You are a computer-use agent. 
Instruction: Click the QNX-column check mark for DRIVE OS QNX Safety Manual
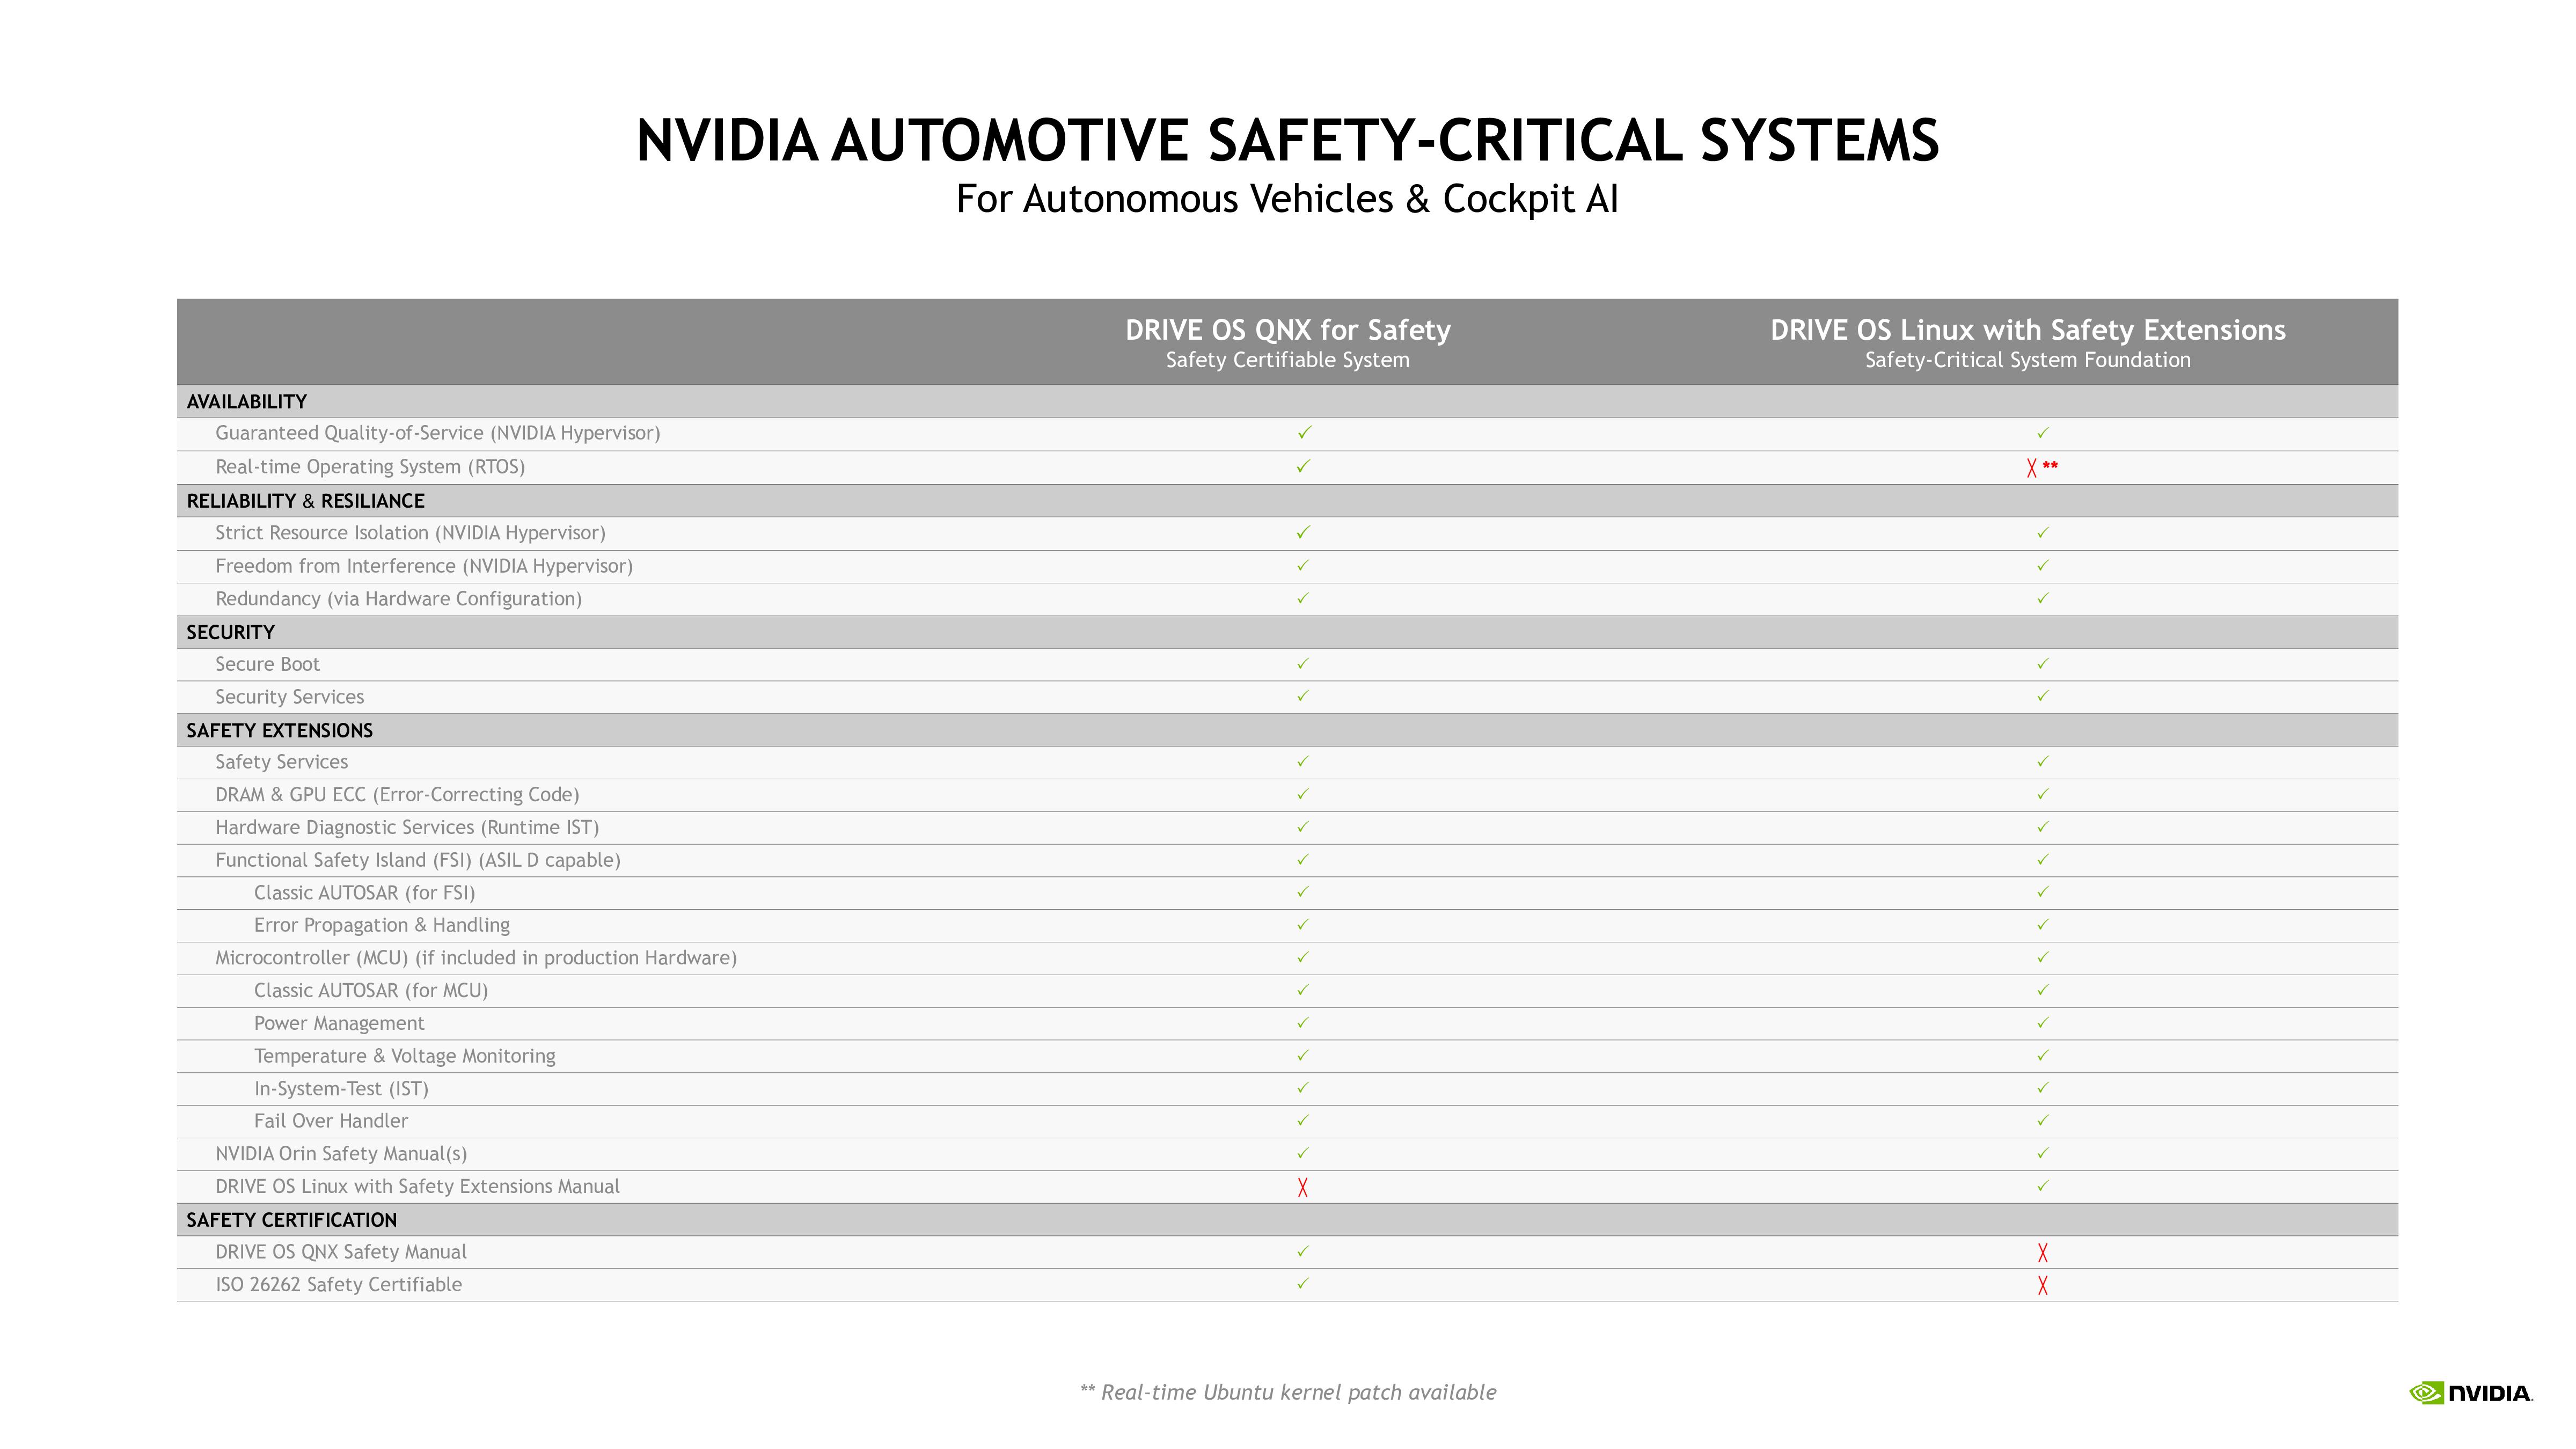click(1303, 1251)
